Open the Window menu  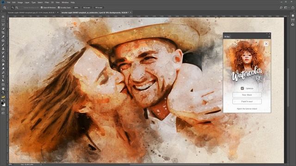pos(65,2)
